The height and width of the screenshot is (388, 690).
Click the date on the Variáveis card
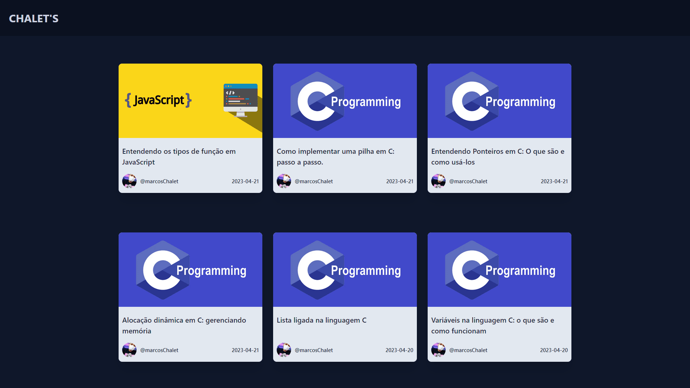click(554, 350)
